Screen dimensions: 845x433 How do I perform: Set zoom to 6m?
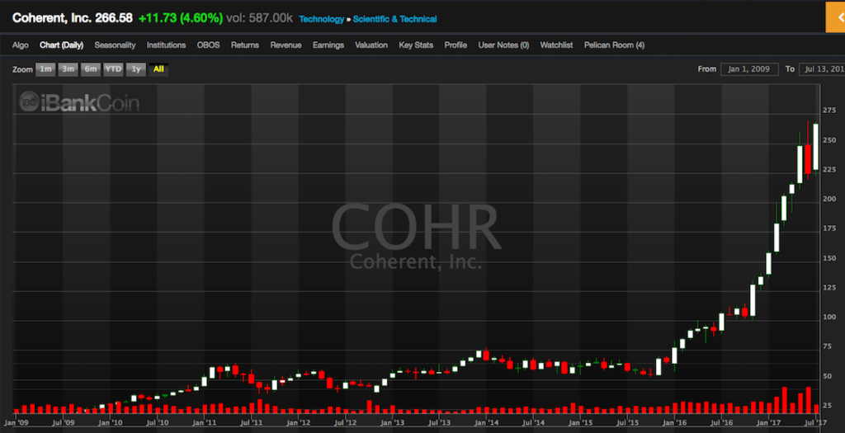click(91, 69)
